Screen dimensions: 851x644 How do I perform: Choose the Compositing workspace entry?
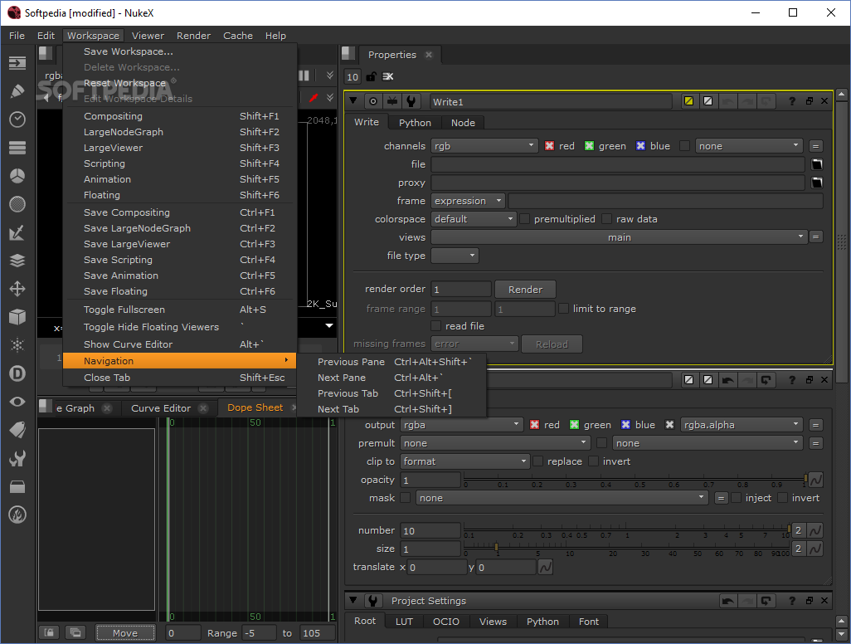(x=180, y=116)
